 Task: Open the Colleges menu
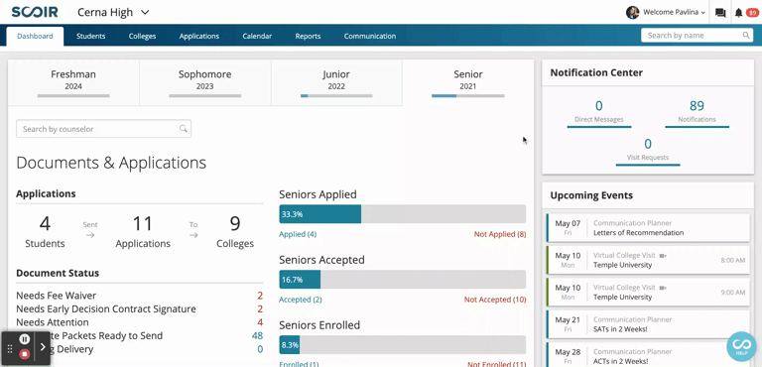tap(143, 36)
